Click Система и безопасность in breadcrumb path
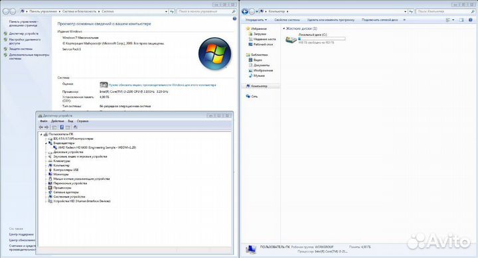 click(x=79, y=11)
